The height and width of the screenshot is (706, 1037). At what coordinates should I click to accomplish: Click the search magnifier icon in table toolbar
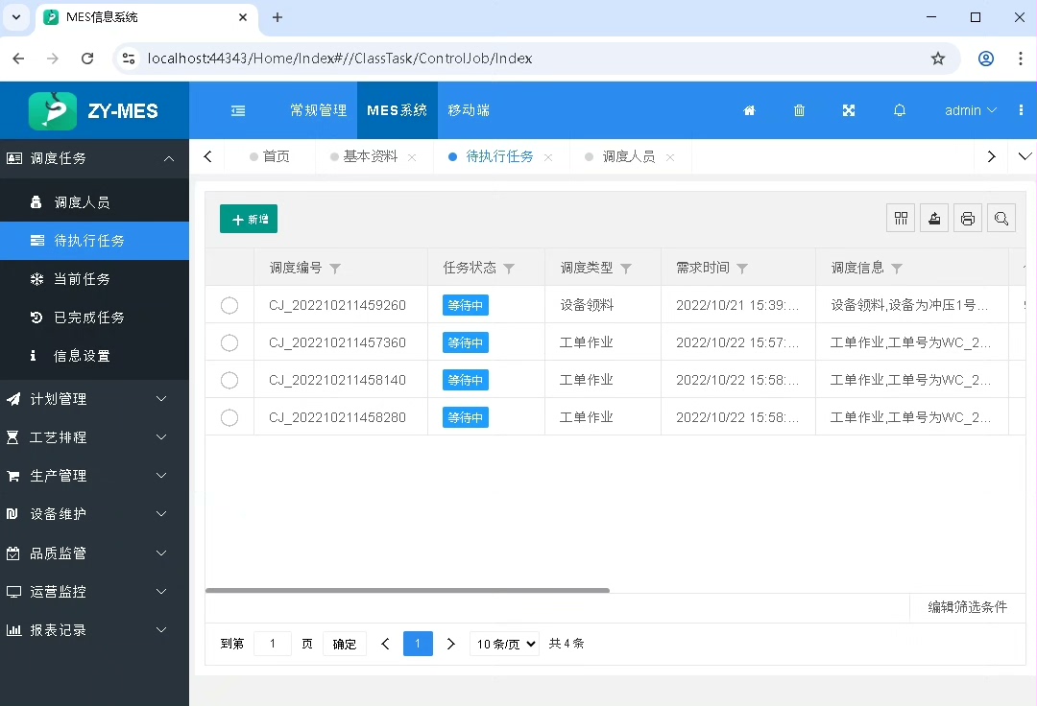(1001, 219)
